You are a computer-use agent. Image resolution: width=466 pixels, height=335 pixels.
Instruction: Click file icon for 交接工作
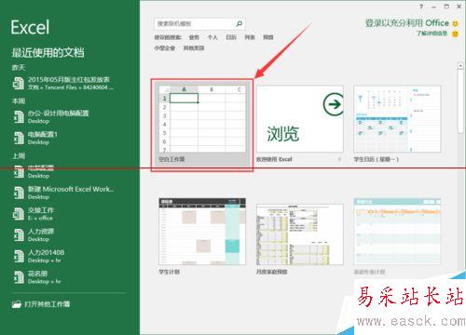tap(19, 214)
